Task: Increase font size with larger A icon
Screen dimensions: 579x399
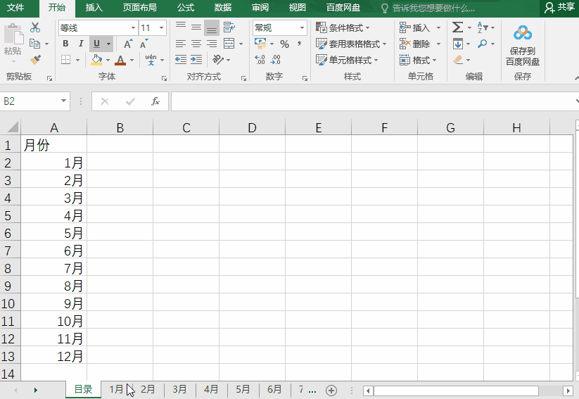Action: (128, 44)
